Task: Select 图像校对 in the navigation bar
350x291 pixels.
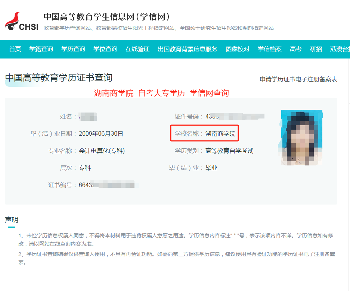Action: tap(238, 49)
